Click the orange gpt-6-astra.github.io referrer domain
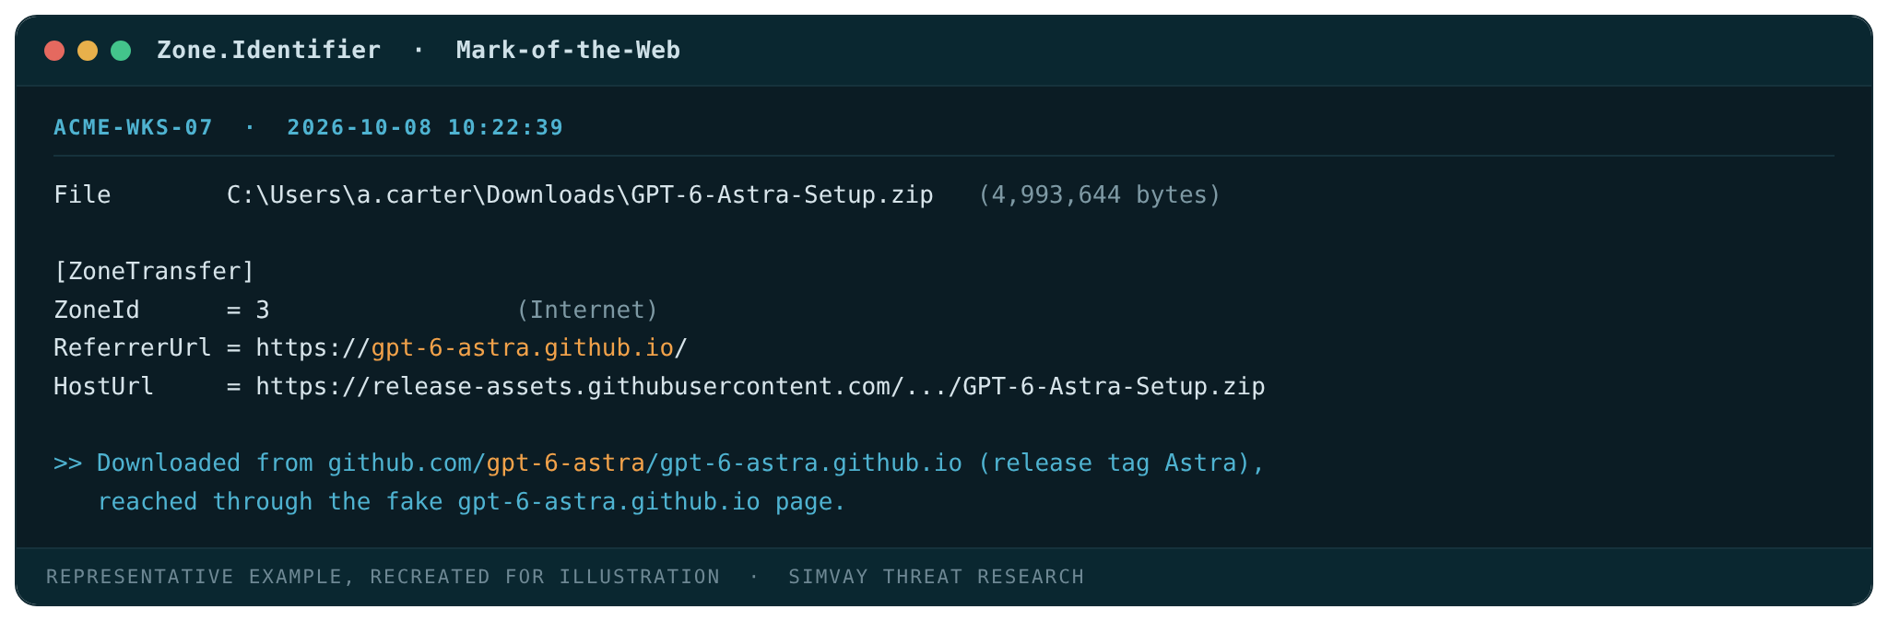Screen dimensions: 1888x621 point(522,348)
